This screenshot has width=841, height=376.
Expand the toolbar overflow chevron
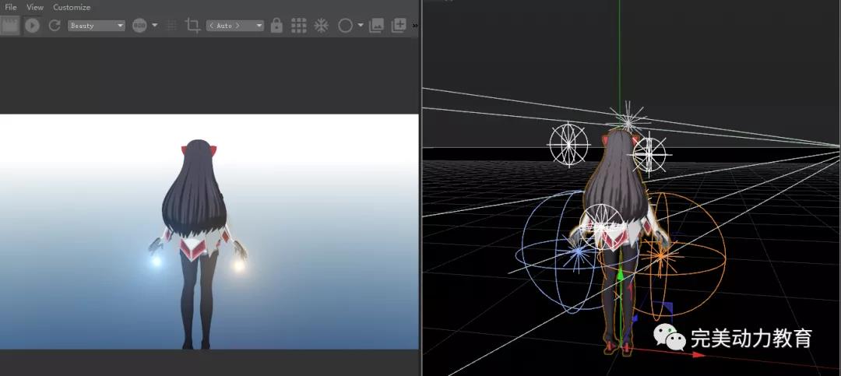tap(414, 26)
